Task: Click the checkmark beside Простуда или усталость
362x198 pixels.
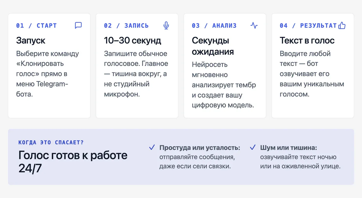Action: click(152, 148)
